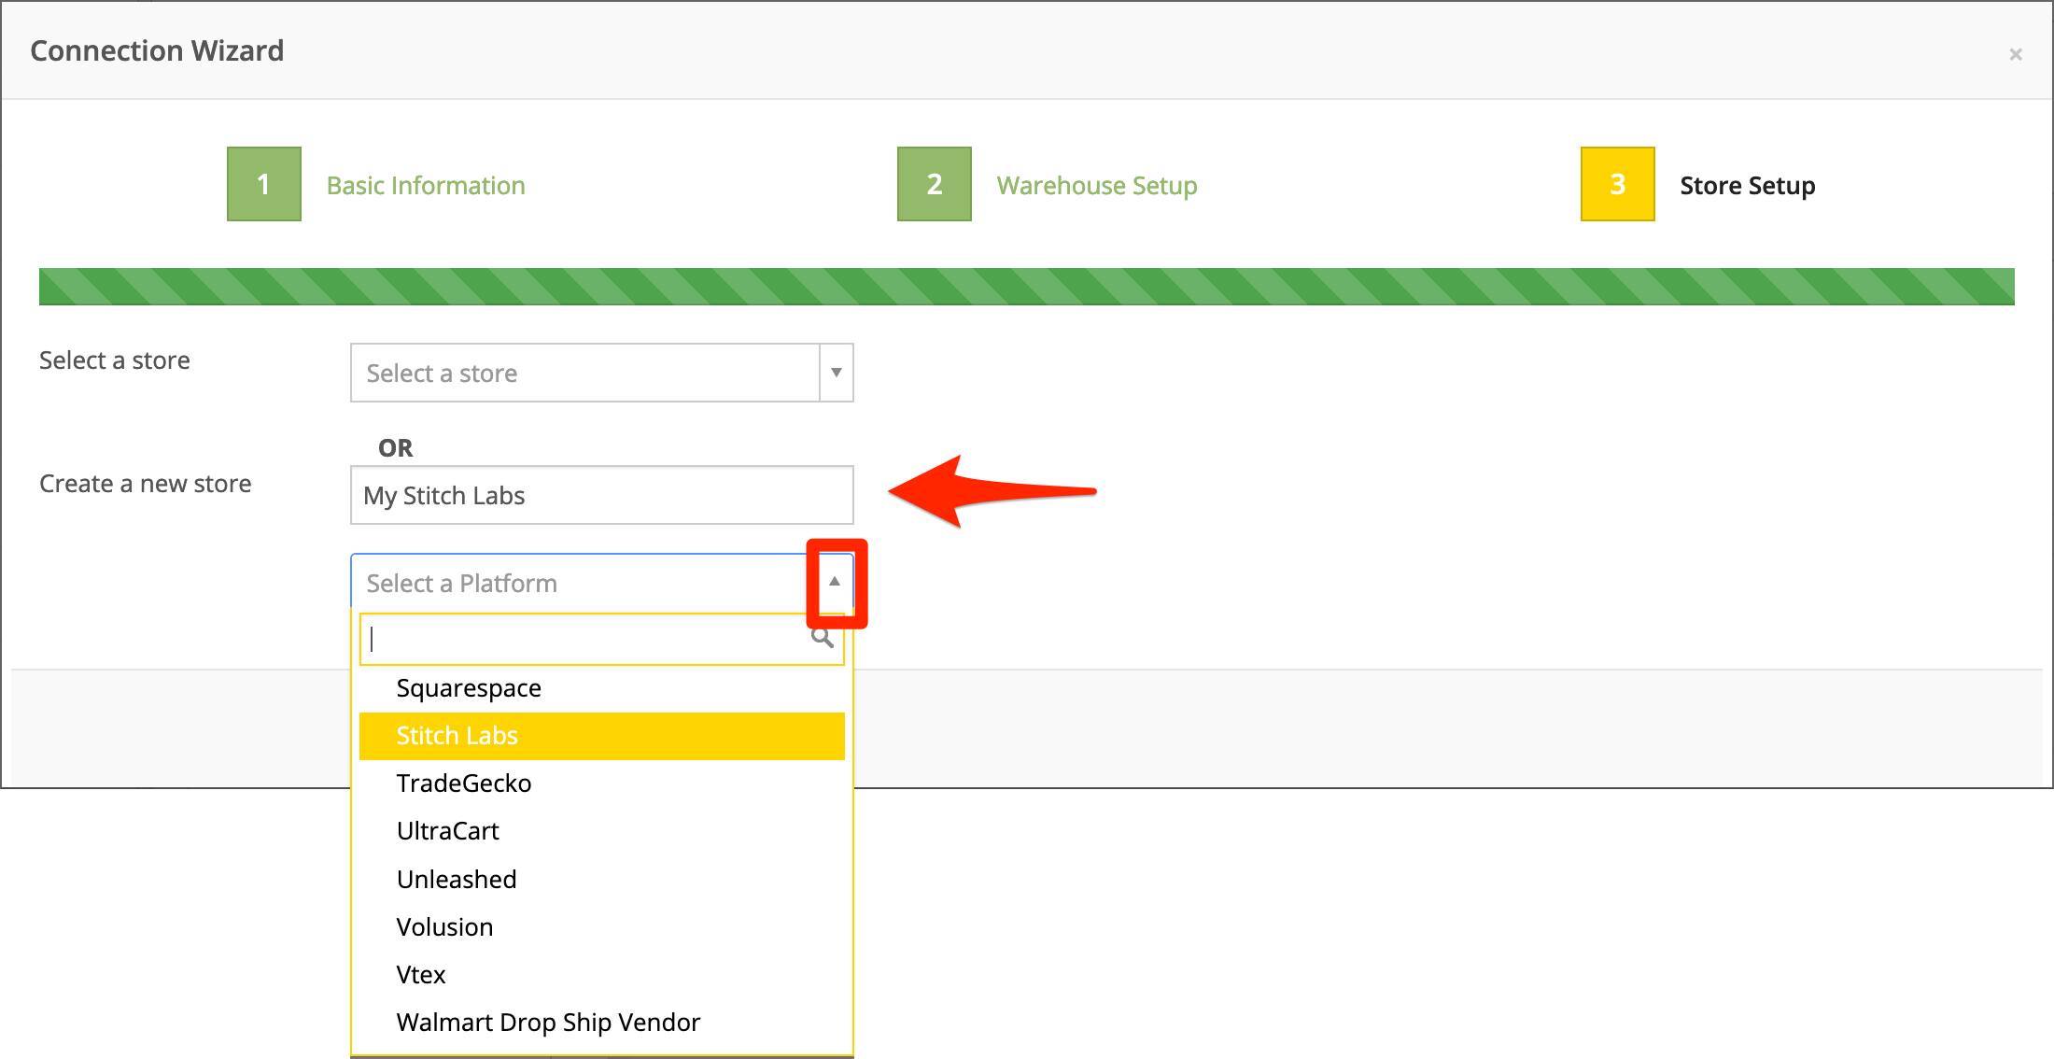This screenshot has width=2054, height=1059.
Task: Select the Store Setup step label
Action: pyautogui.click(x=1748, y=185)
